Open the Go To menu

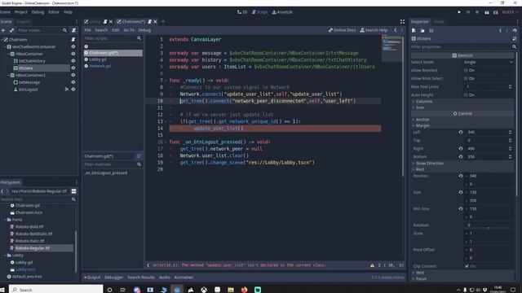click(129, 30)
